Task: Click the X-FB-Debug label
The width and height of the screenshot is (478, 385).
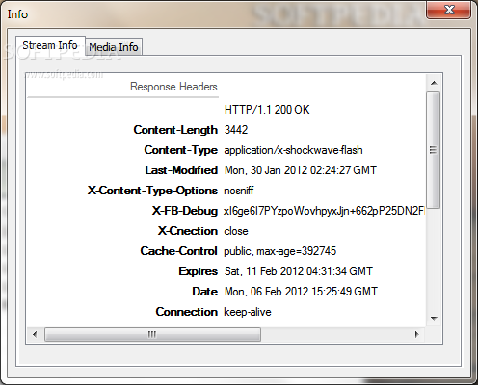Action: 185,211
